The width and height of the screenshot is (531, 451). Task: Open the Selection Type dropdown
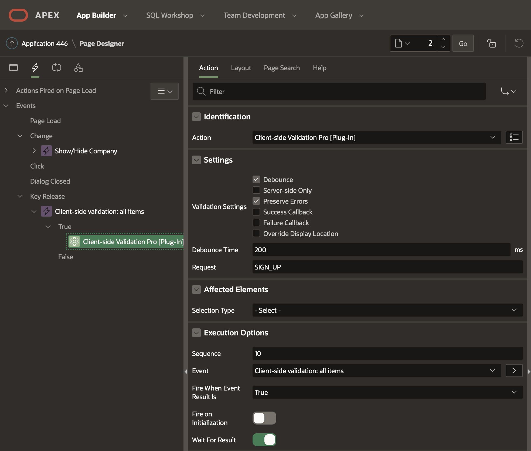[387, 310]
